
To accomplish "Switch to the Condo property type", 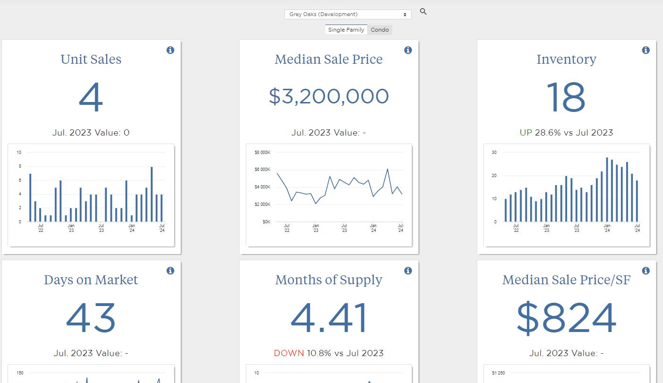I will tap(380, 30).
